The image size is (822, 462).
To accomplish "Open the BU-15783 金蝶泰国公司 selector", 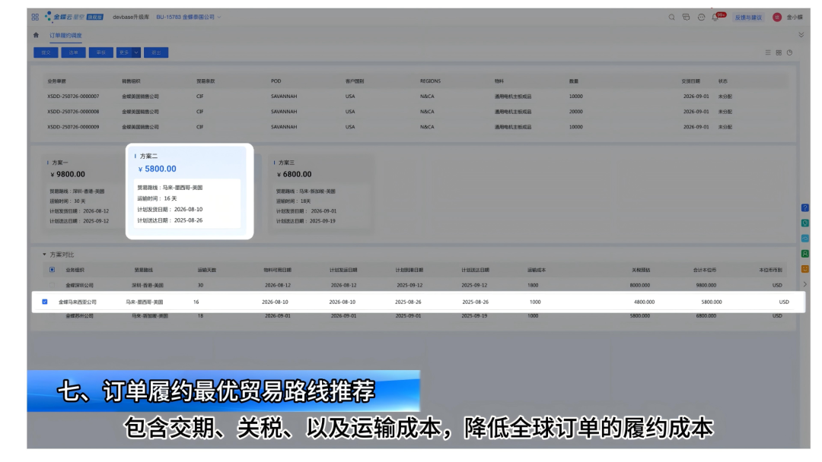I will 186,17.
